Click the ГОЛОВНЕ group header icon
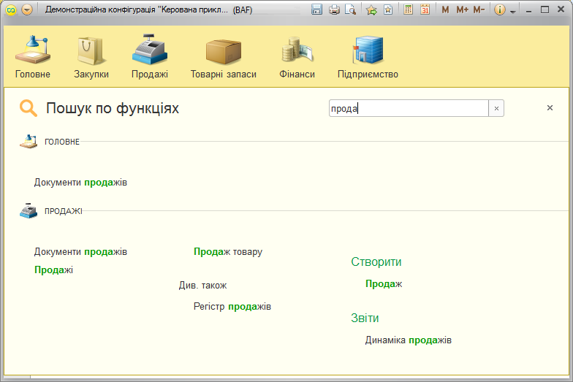 point(29,142)
